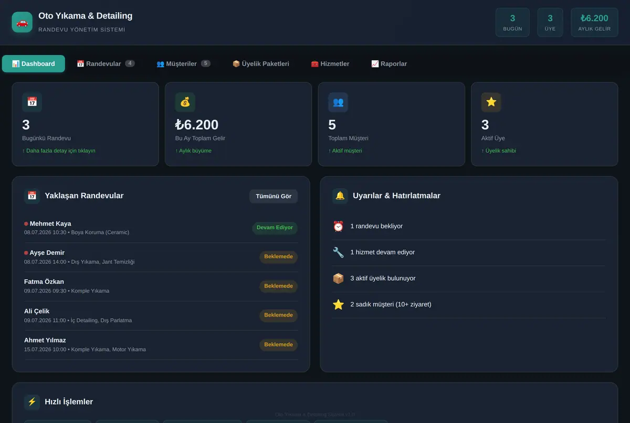Open the Üyelik Paketleri tab
630x423 pixels.
point(261,64)
